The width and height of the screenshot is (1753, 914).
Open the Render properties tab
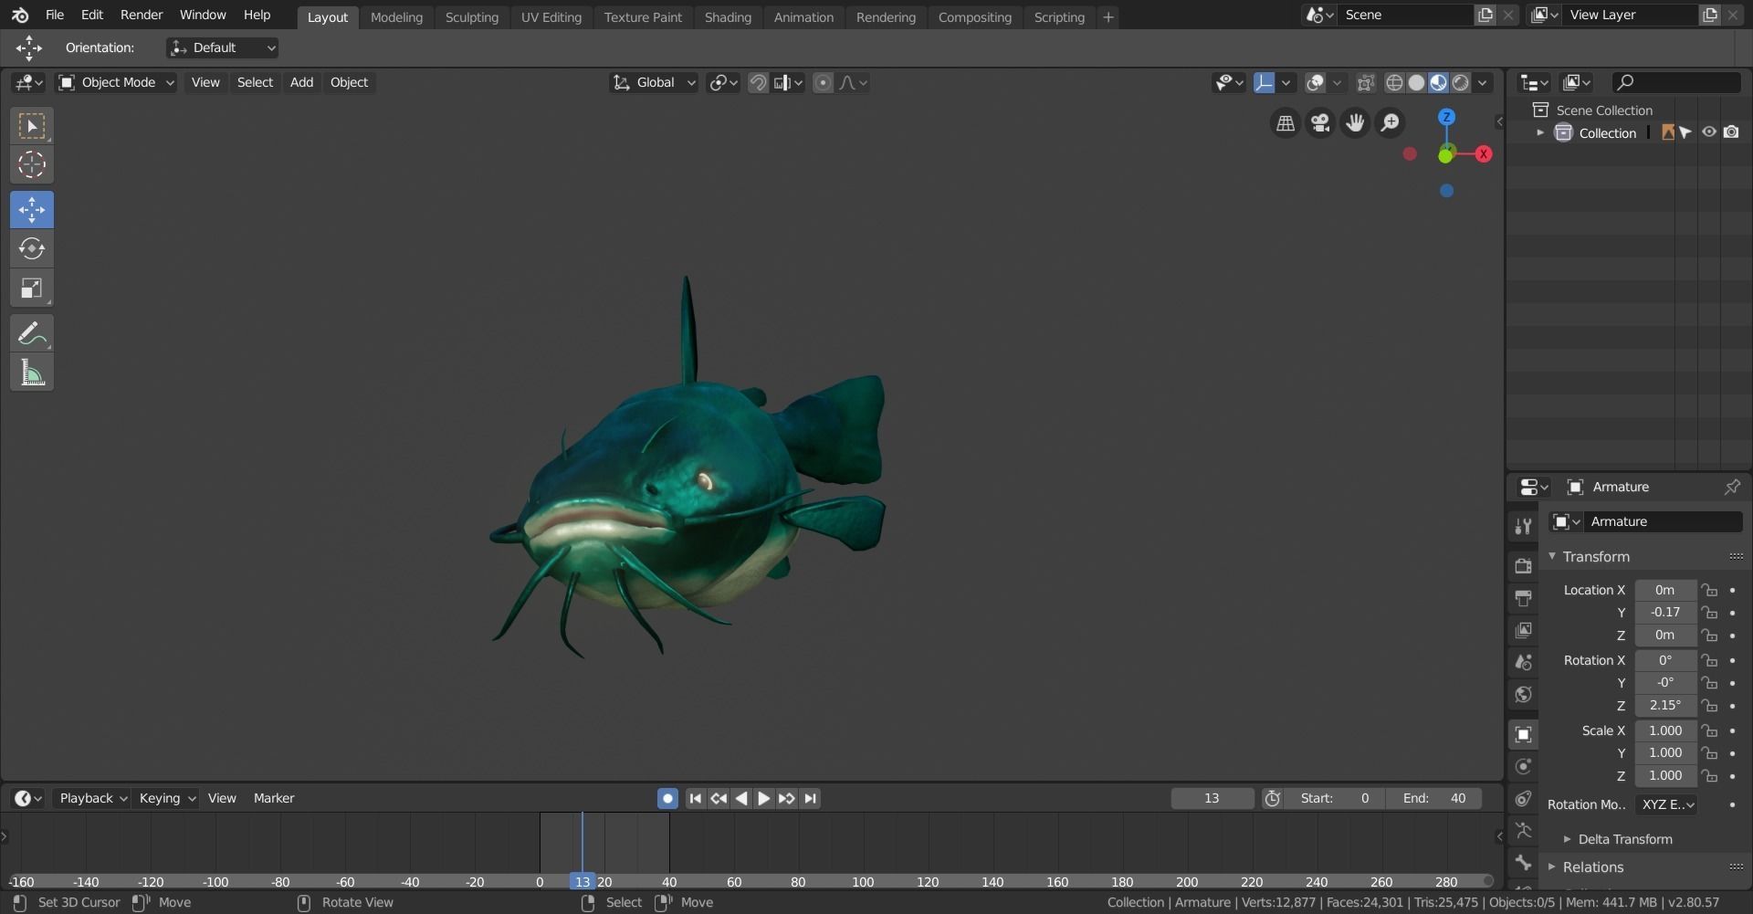click(1523, 566)
